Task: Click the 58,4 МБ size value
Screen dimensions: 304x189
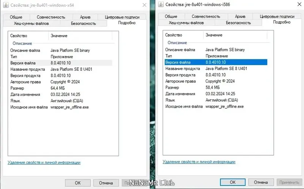Action: coord(212,87)
